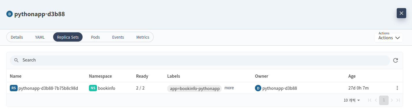This screenshot has width=412, height=110.
Task: Click the app=bookinfo-pythonapp label chip
Action: [x=194, y=89]
